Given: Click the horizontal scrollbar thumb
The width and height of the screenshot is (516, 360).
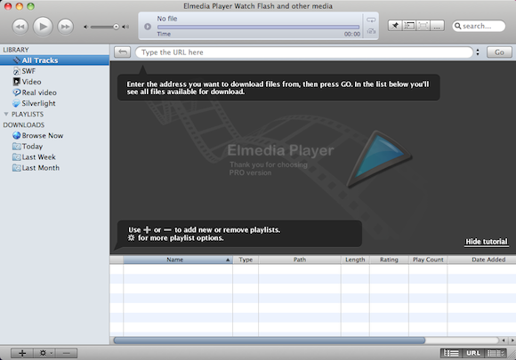Looking at the screenshot, I should (270, 340).
